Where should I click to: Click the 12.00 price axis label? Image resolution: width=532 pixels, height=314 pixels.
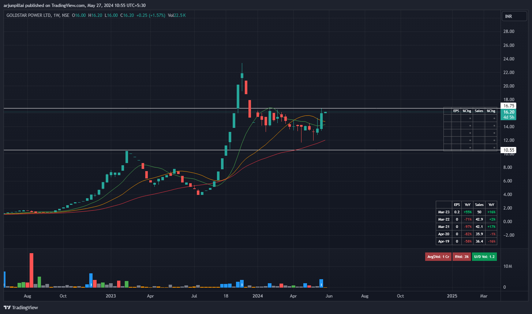(x=509, y=140)
